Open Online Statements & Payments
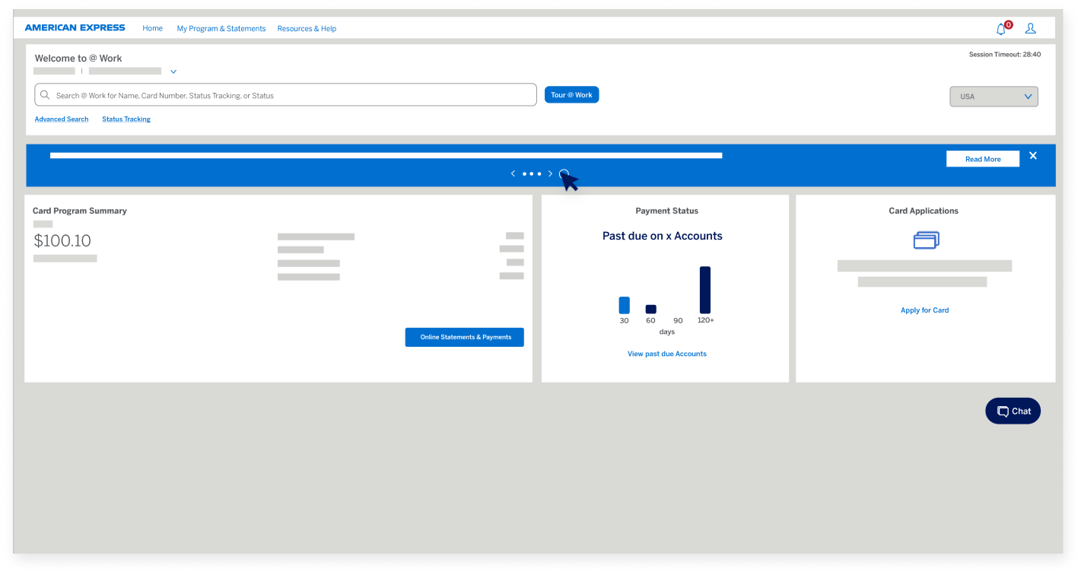The height and width of the screenshot is (575, 1081). pos(464,337)
